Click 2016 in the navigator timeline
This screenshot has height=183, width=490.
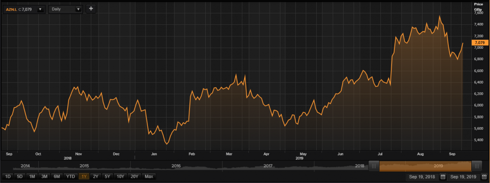coord(177,165)
